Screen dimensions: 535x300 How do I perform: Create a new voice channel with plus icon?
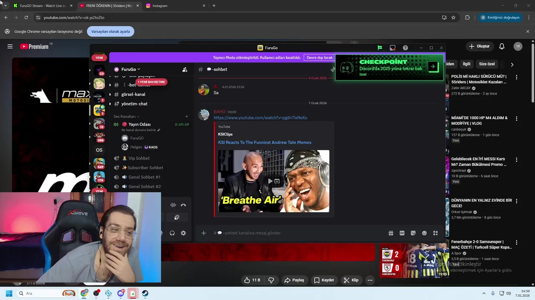point(187,117)
